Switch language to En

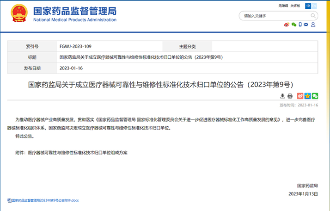coord(314,6)
